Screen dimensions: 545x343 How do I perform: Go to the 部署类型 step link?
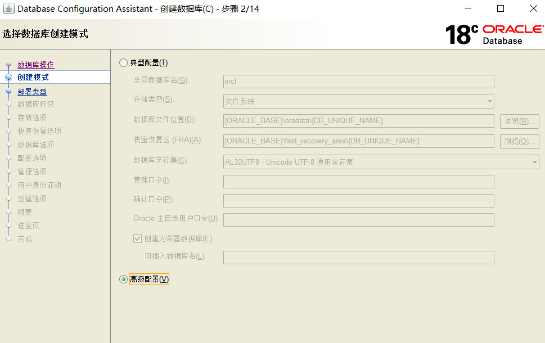tap(32, 92)
